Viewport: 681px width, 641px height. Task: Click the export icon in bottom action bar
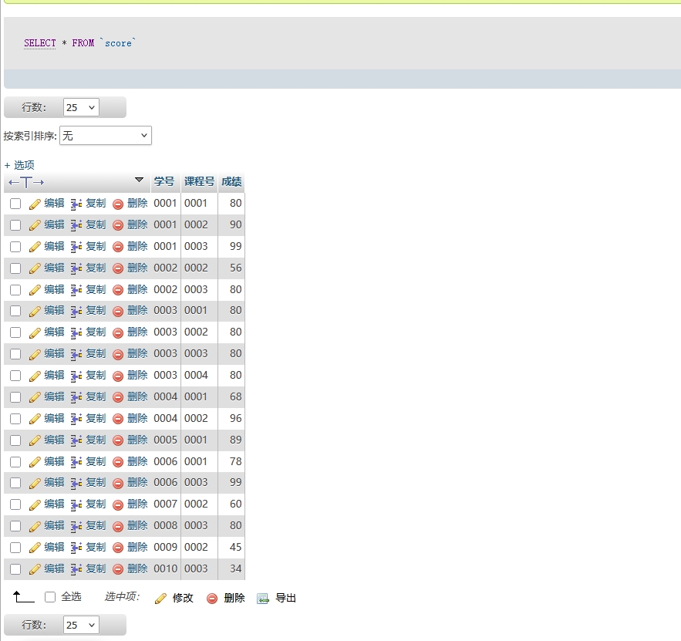click(x=263, y=599)
